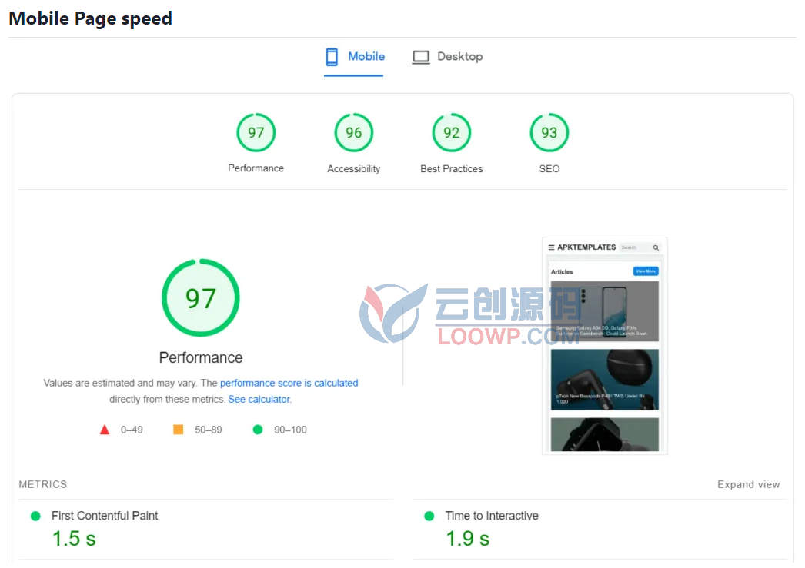Switch to the Mobile tab
The width and height of the screenshot is (805, 568).
[x=354, y=57]
